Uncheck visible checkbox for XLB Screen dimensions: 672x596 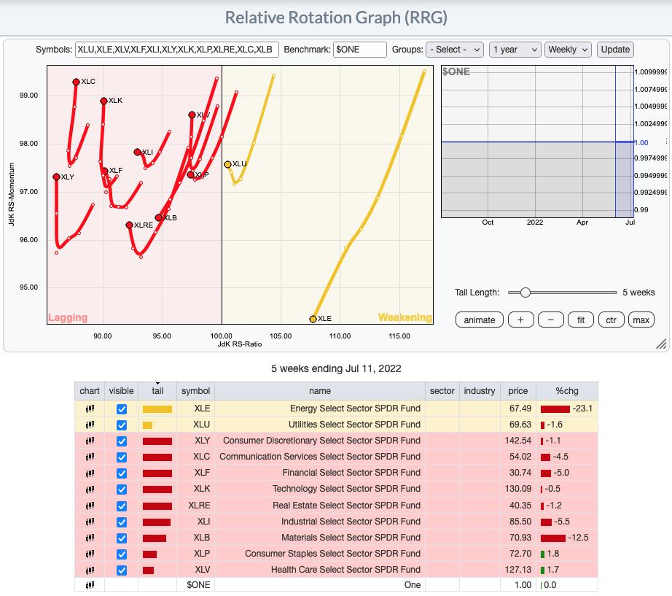[x=122, y=538]
